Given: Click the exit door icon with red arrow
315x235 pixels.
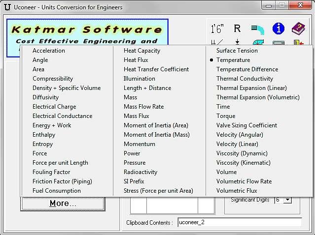Looking at the screenshot, I should pyautogui.click(x=299, y=42).
